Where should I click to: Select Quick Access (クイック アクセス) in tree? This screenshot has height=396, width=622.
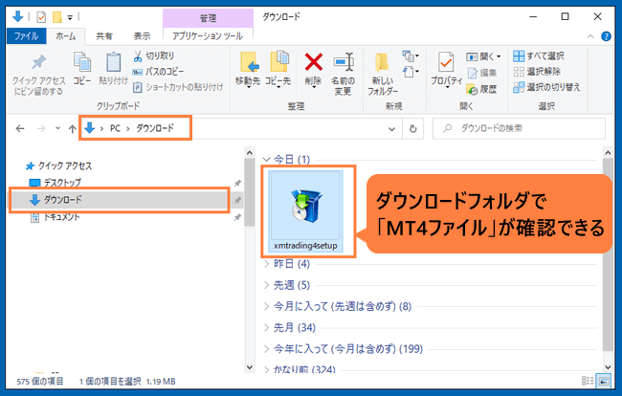tap(58, 165)
